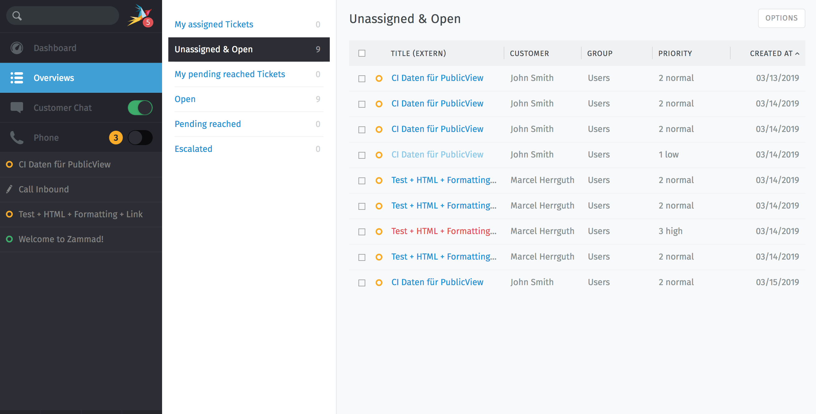
Task: Click the Customer Chat speech bubble icon
Action: click(17, 107)
